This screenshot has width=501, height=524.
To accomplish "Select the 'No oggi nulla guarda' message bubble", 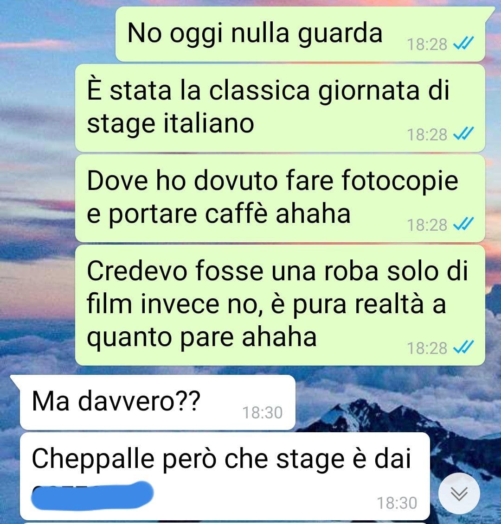I will (x=300, y=34).
